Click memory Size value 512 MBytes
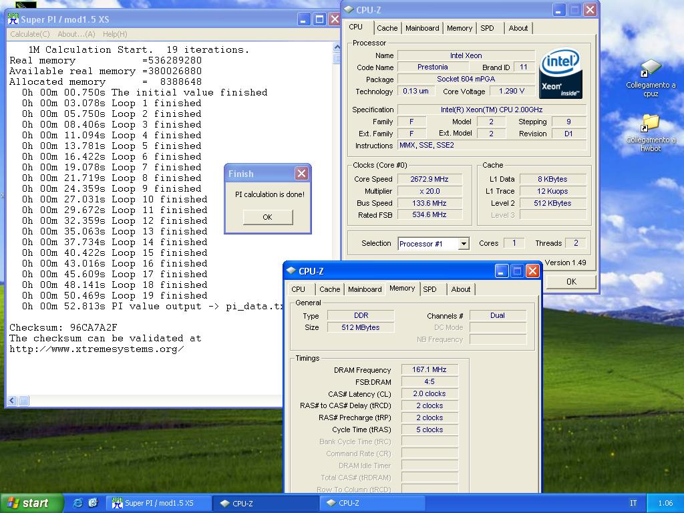This screenshot has height=513, width=684. tap(360, 327)
